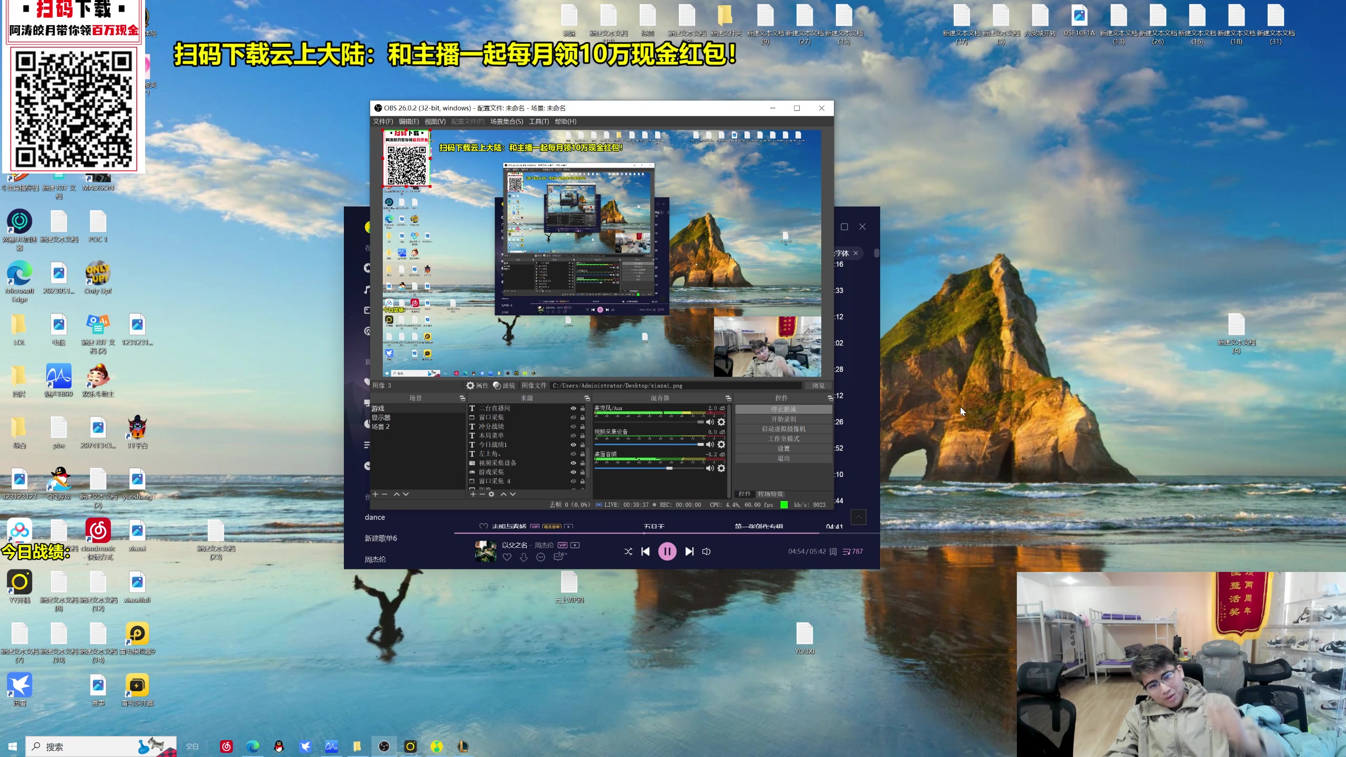Screen dimensions: 1346x757
Task: Mute 视频采集设备 audio in the mixer
Action: point(710,445)
